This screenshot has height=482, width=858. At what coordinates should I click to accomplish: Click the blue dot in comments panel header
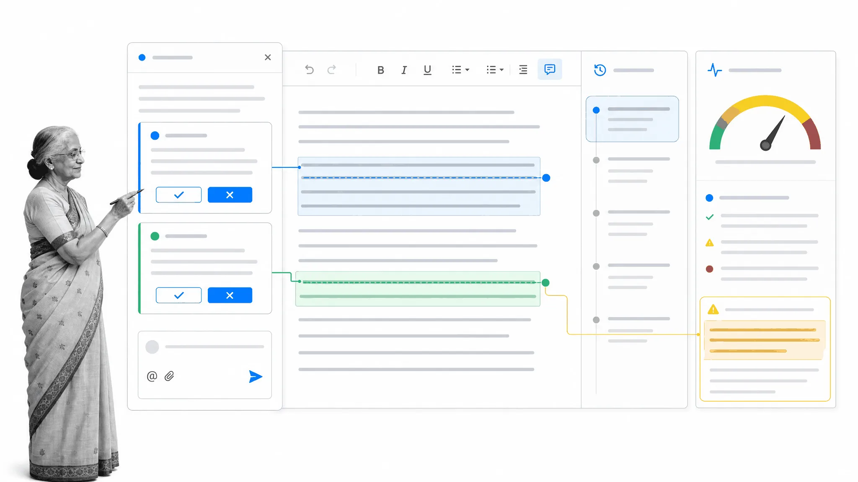142,57
